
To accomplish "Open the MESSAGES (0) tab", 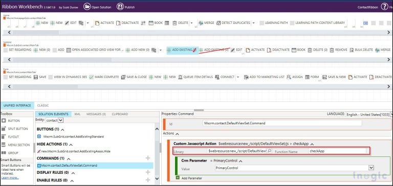I will 96,114.
